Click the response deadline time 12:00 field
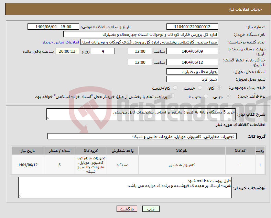The width and height of the screenshot is (271, 218). click(140, 51)
